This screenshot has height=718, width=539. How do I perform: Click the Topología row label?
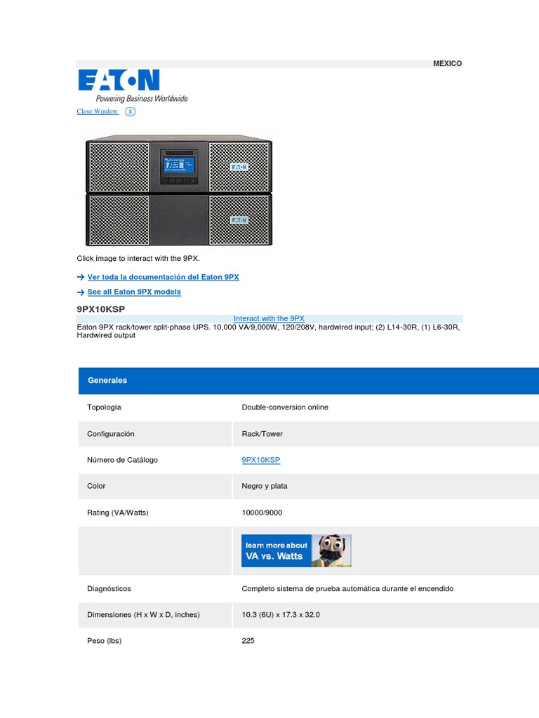(104, 407)
